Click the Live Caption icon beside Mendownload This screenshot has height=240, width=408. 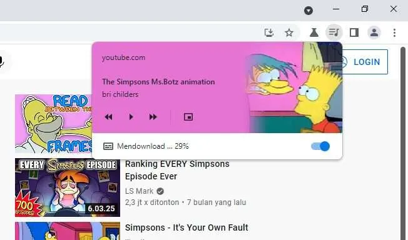[108, 146]
